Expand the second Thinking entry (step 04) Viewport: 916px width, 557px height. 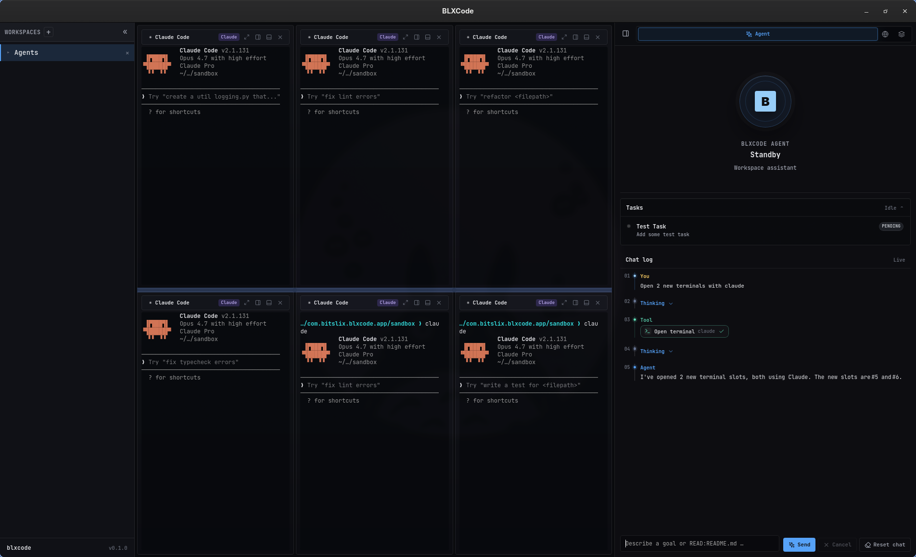[x=656, y=351]
